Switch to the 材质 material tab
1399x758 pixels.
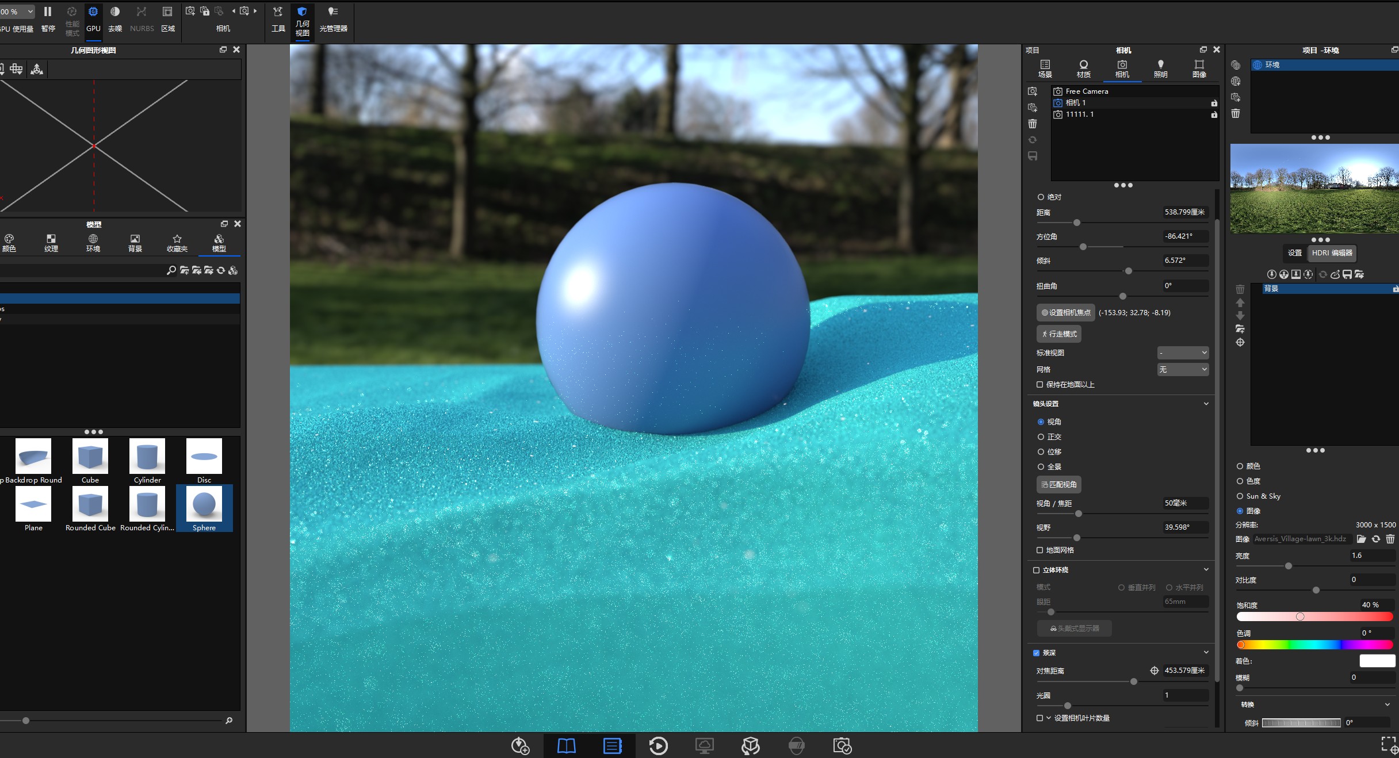[1083, 69]
